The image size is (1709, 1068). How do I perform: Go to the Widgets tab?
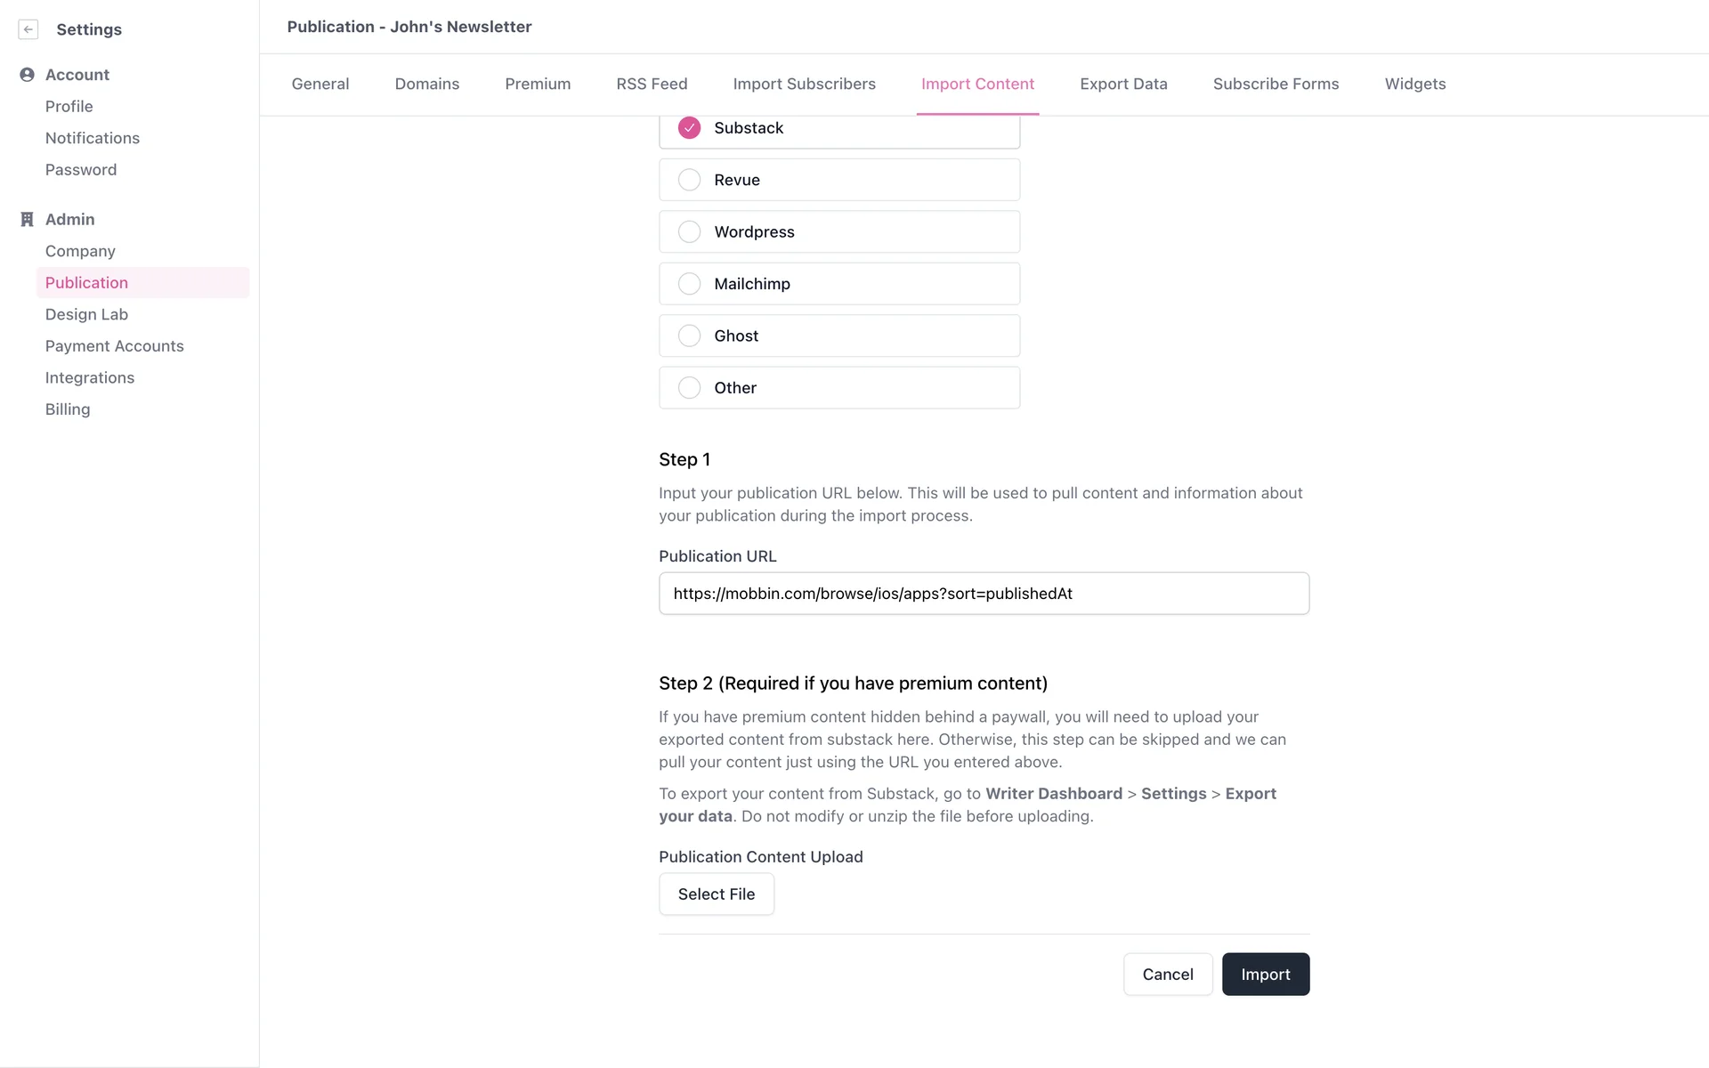click(x=1414, y=85)
